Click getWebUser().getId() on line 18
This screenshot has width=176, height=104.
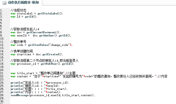click(x=57, y=64)
